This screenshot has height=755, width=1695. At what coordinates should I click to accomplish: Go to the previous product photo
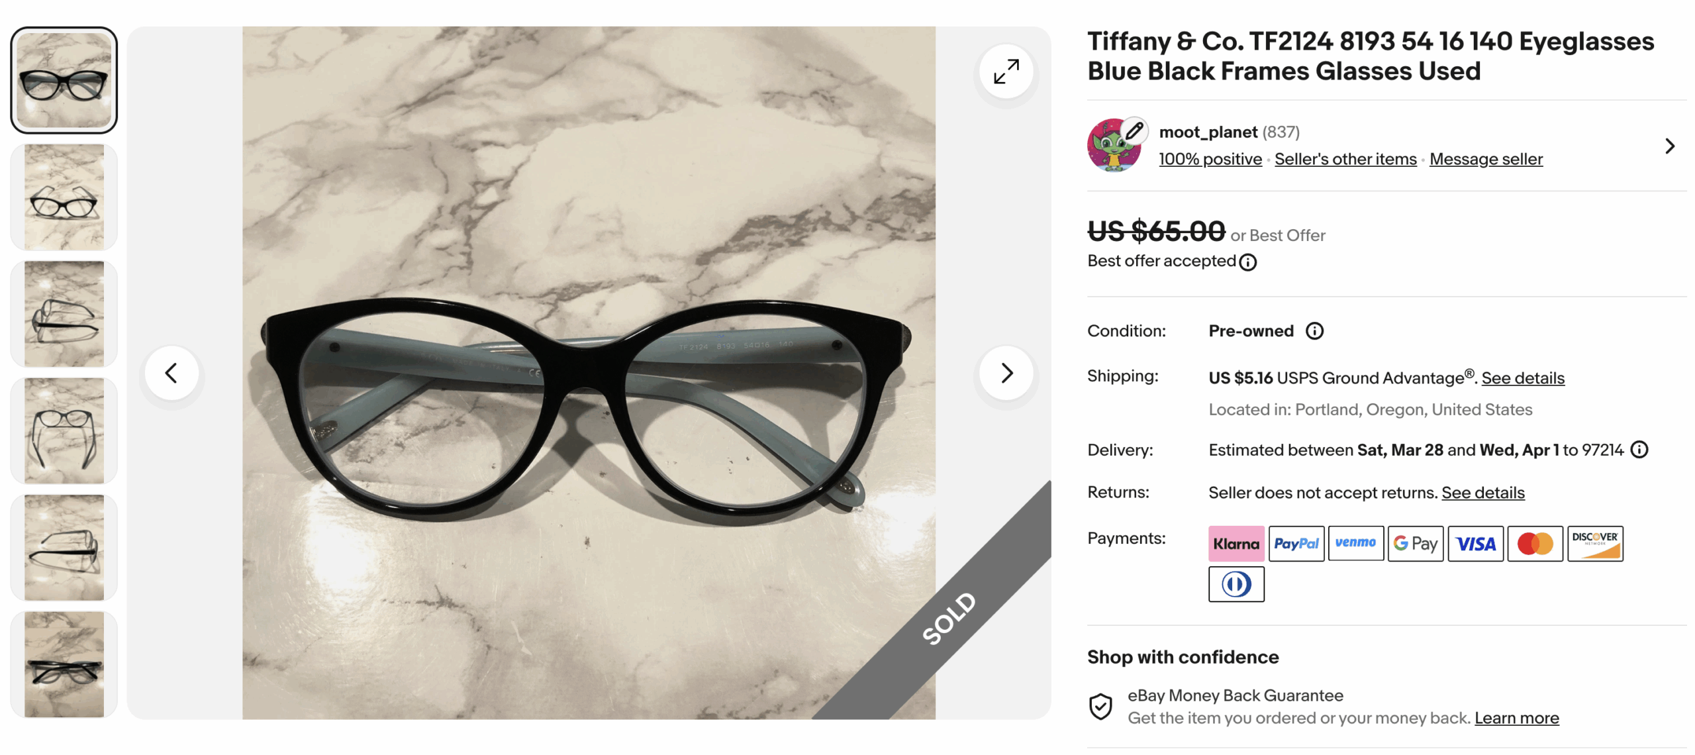[171, 374]
